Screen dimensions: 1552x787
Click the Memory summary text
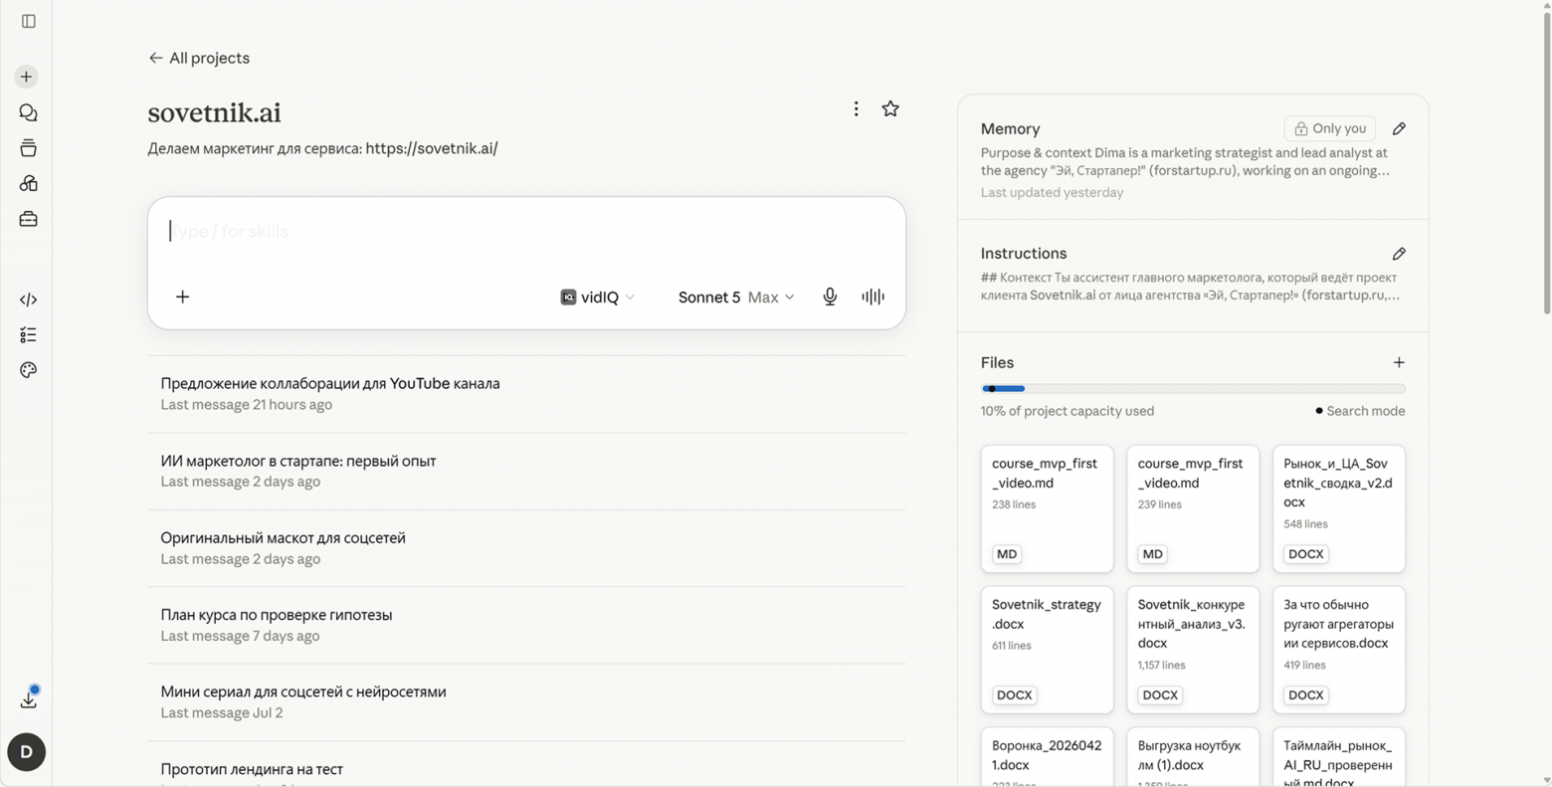(x=1185, y=162)
